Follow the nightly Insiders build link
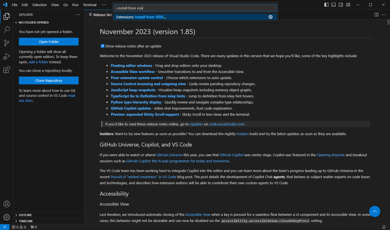Screen dimensions: 390x230 [242, 134]
